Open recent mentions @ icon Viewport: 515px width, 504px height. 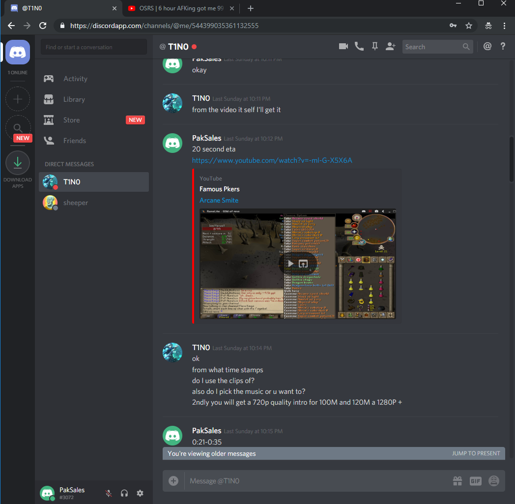(487, 46)
